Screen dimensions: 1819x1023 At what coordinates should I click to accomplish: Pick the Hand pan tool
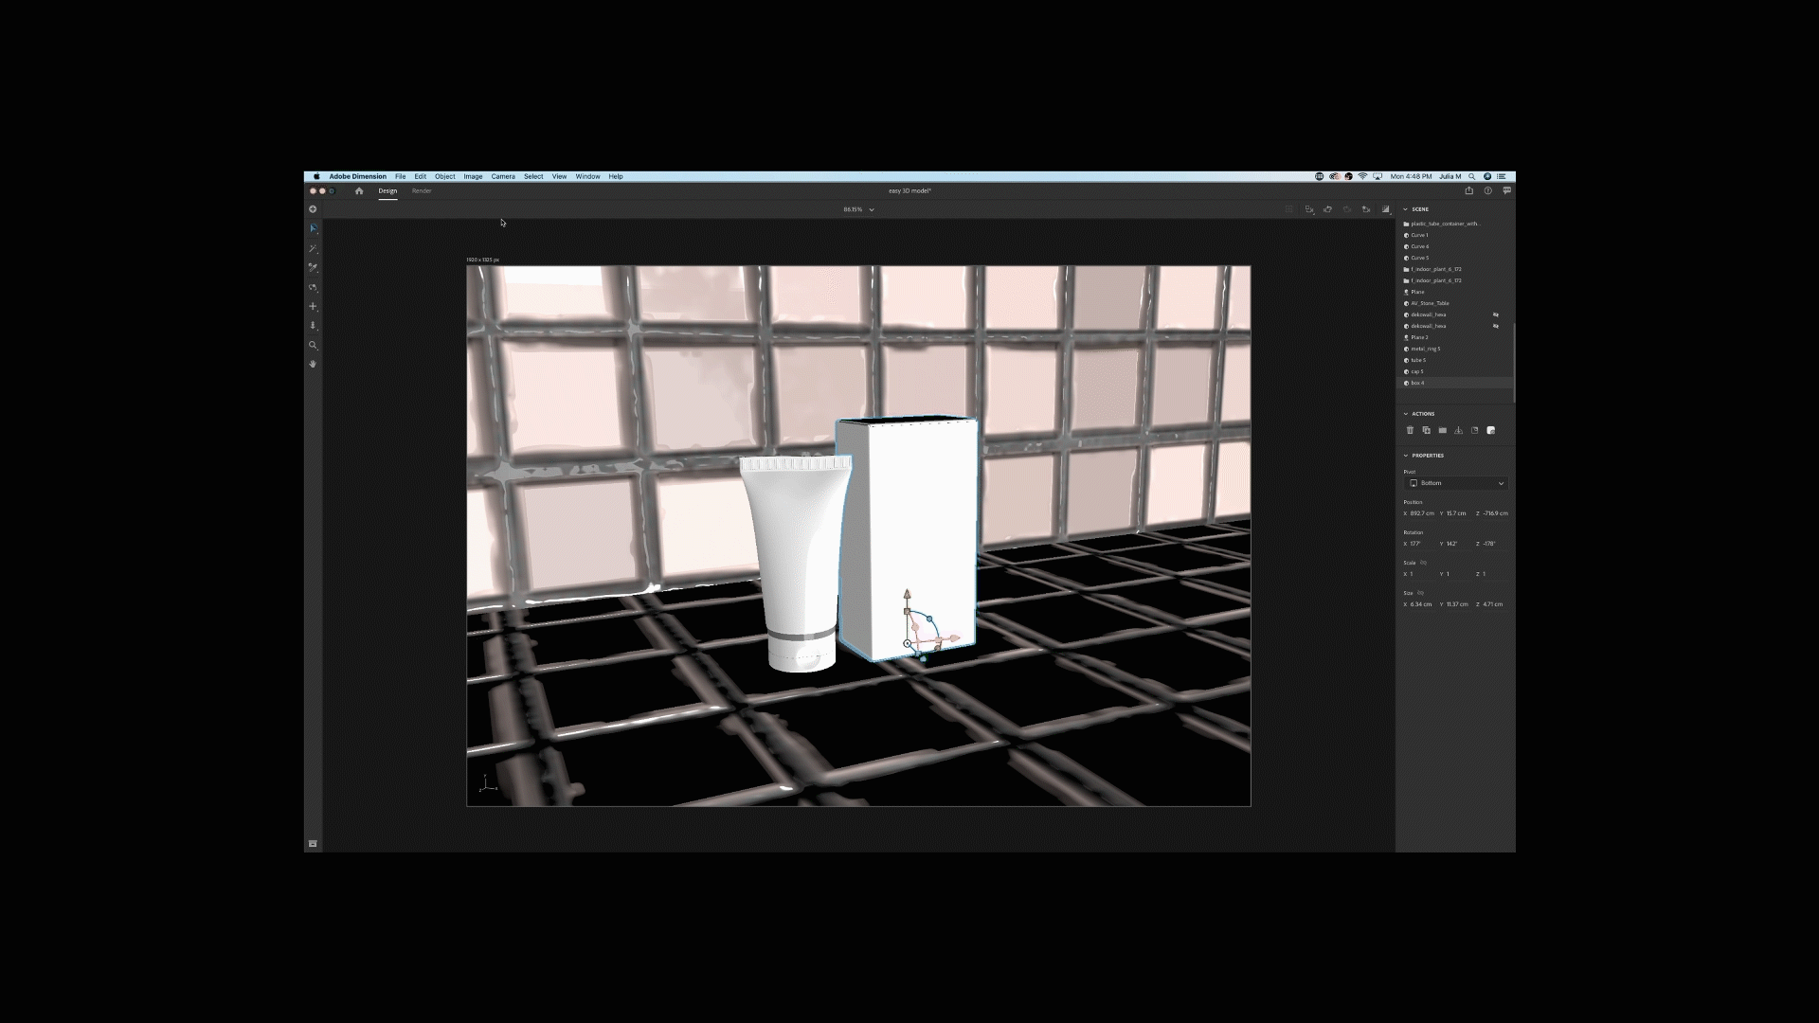(x=313, y=364)
